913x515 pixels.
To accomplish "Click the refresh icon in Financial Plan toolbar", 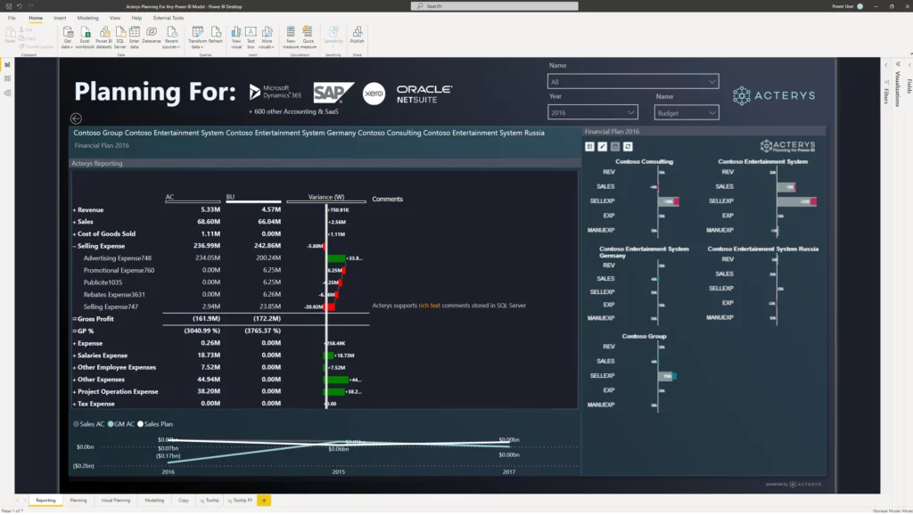I will tap(628, 147).
